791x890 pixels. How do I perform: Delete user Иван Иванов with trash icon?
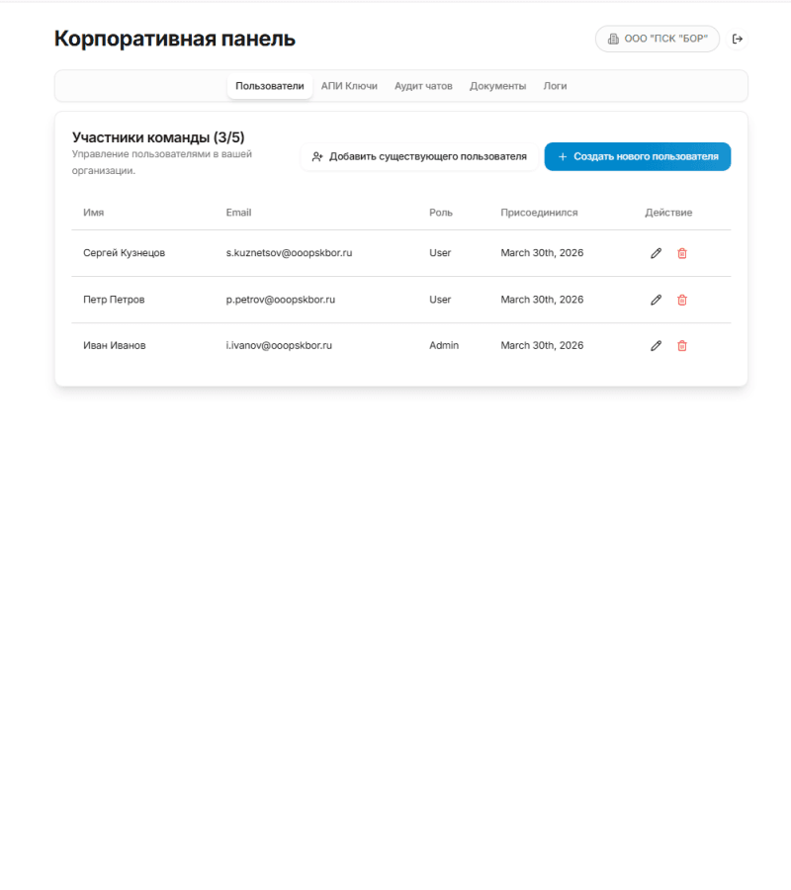click(682, 346)
